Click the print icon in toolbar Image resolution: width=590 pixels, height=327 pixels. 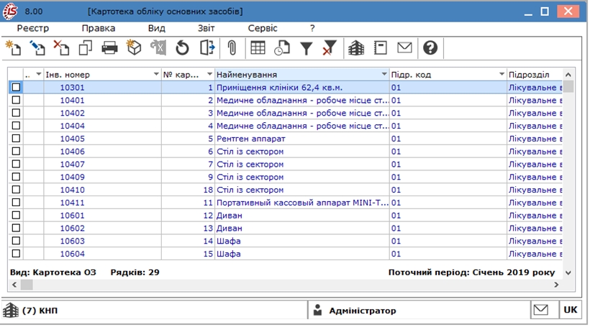point(109,48)
